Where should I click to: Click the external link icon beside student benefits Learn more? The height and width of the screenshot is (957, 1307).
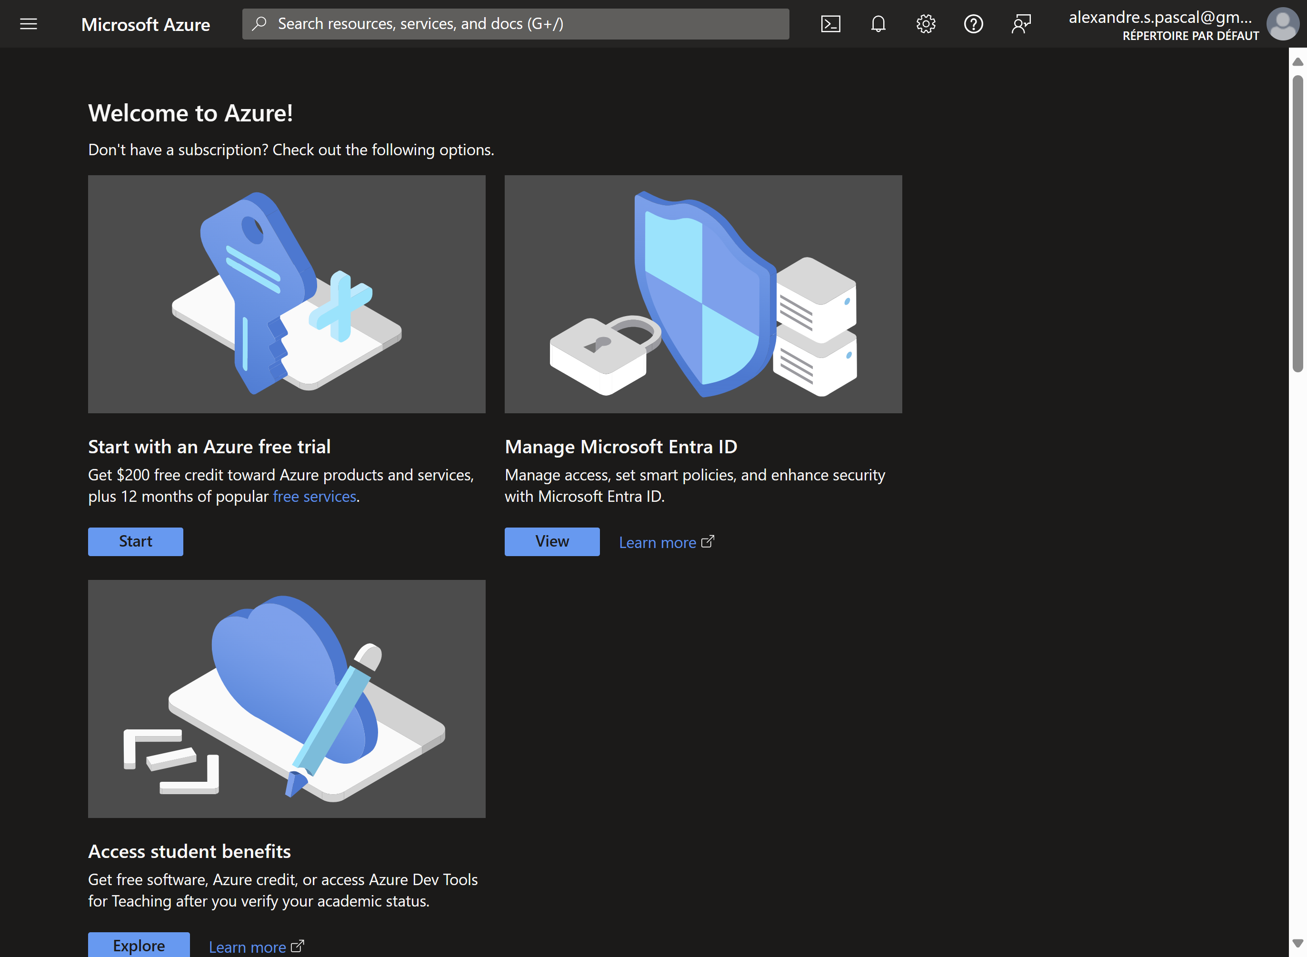click(x=297, y=946)
